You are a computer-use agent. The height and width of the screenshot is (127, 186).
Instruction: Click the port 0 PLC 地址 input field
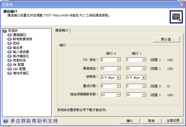[108, 60]
